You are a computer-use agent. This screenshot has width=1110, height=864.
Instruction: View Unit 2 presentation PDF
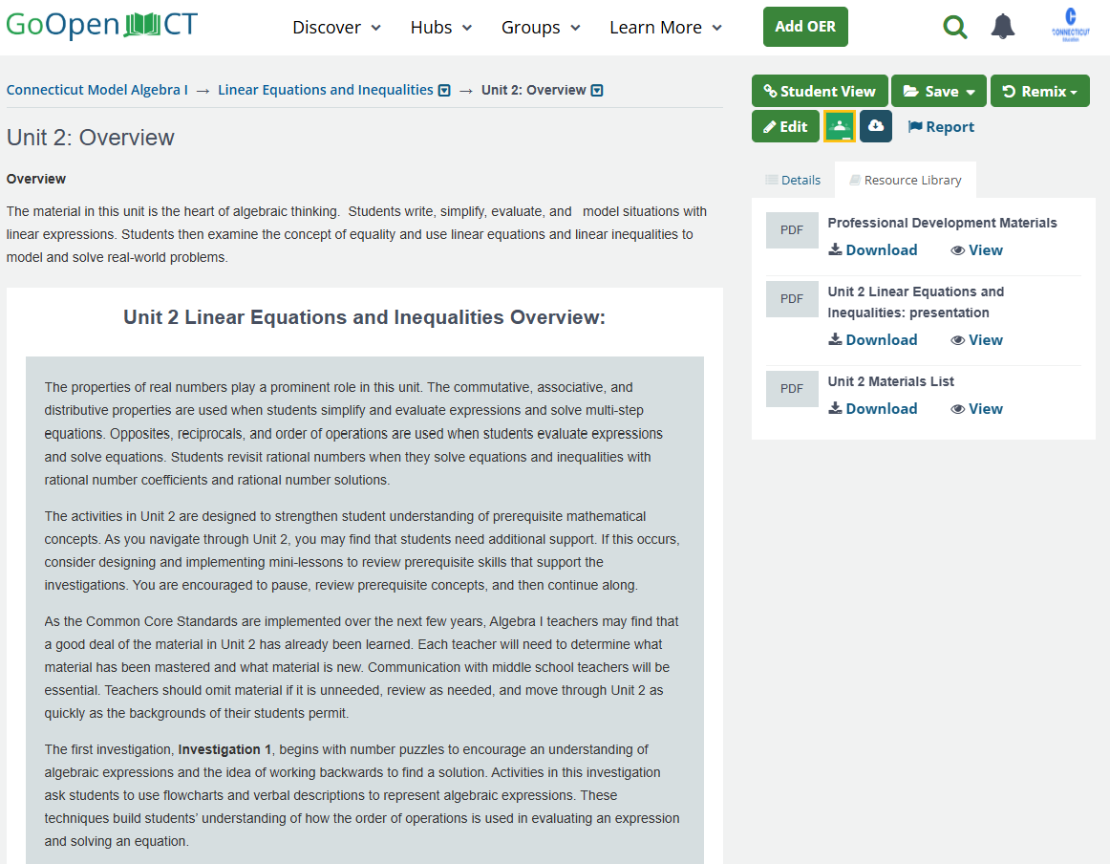pyautogui.click(x=977, y=340)
